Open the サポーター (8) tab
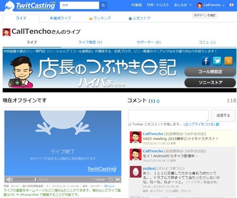Screen dimensions: 237x198 (x=149, y=42)
